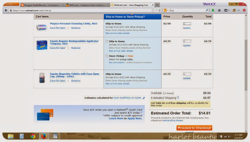Select Ship to Home for tampons
Screen dimensions: 250x142
tap(107, 41)
